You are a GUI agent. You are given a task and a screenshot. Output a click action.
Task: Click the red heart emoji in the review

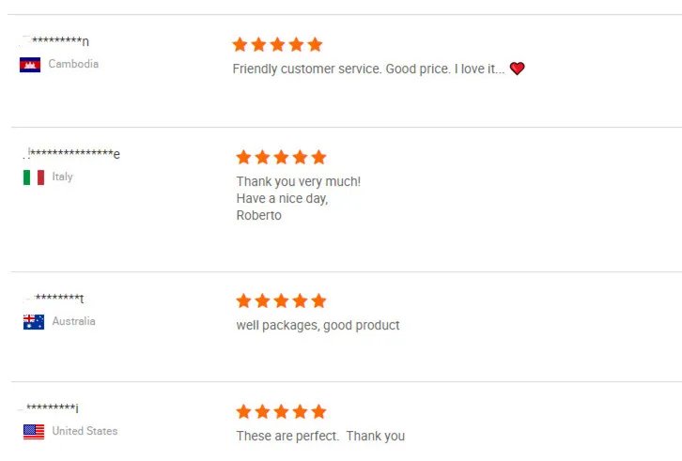coord(517,69)
